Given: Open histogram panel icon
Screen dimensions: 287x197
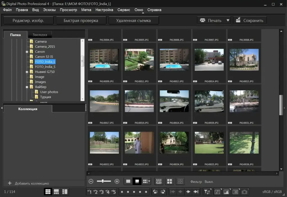Looking at the screenshot, I should click(226, 192).
